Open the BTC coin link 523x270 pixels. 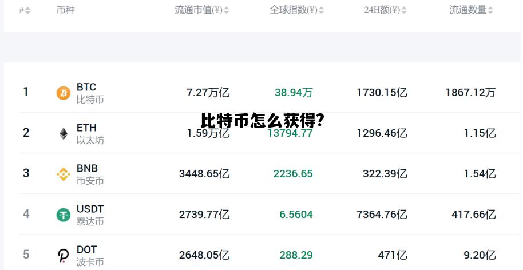tap(86, 87)
